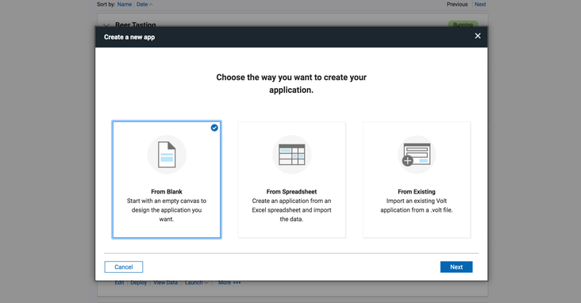Collapse the Beer Tasting app entry
The width and height of the screenshot is (581, 303).
point(106,25)
